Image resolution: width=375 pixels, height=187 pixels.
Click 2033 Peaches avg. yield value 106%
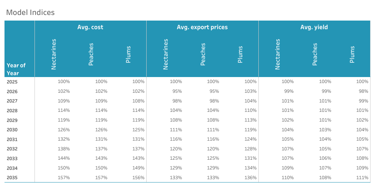pos(325,159)
